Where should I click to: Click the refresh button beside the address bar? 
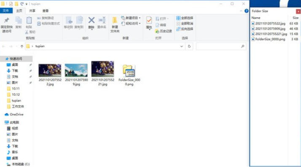point(189,46)
